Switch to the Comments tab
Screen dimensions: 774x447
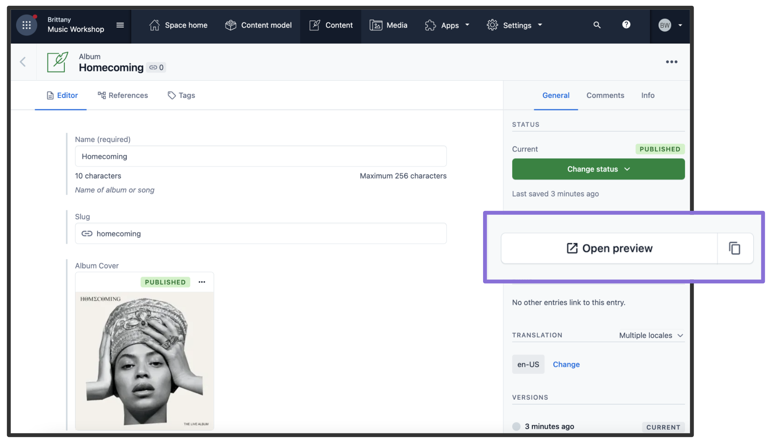pyautogui.click(x=605, y=95)
